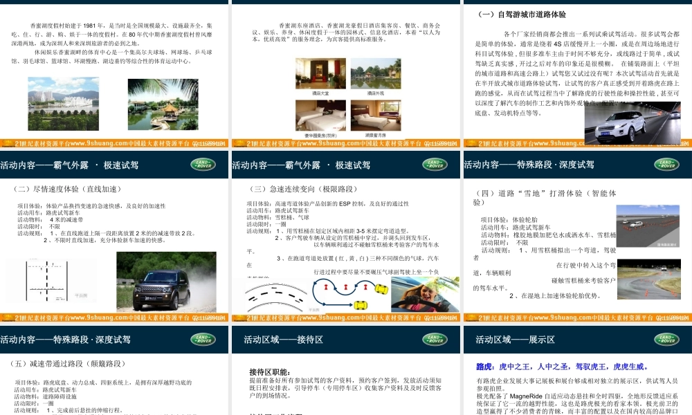Click blue slogan 路虎: 虎中之王
The width and height of the screenshot is (692, 415).
pos(563,367)
